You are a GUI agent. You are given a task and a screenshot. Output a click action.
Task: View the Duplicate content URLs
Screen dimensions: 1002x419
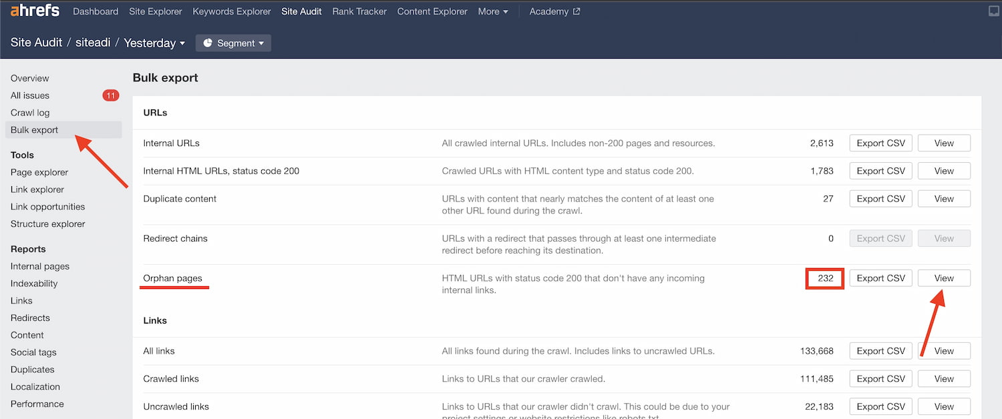943,199
